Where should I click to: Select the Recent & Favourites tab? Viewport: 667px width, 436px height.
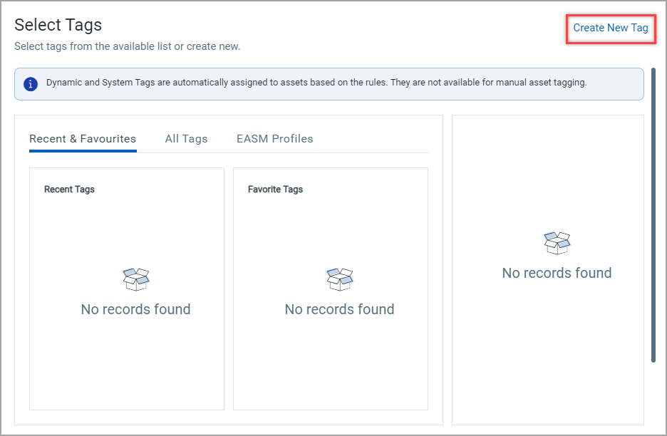(83, 139)
